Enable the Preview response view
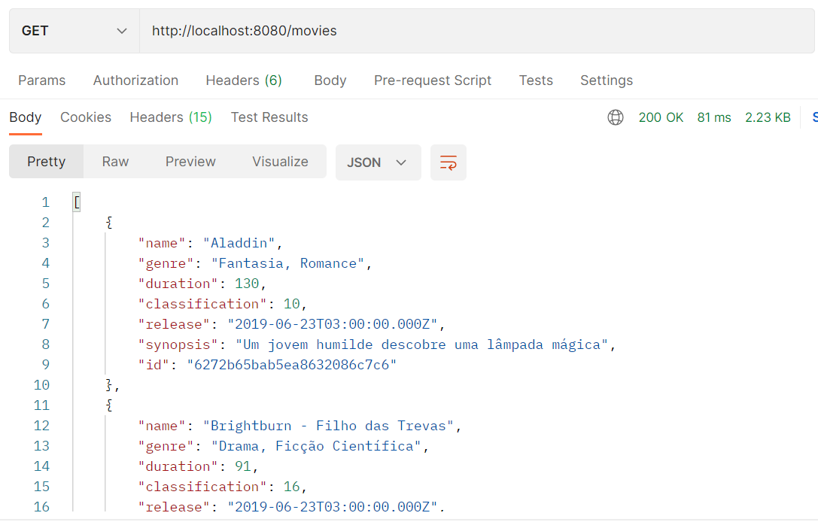Screen dimensions: 818x522 pyautogui.click(x=190, y=161)
